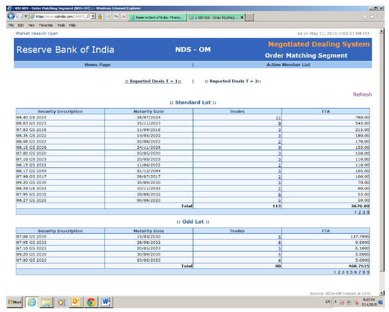Expand the address bar dropdown arrow

click(x=94, y=16)
